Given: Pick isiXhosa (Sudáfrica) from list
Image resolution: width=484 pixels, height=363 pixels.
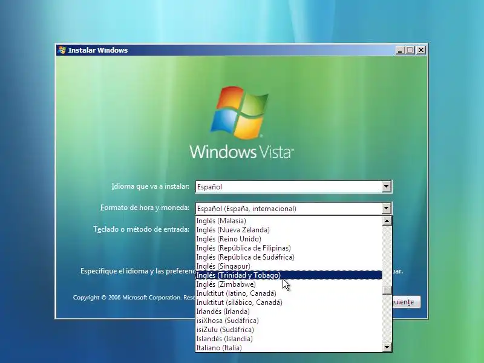Looking at the screenshot, I should click(289, 321).
